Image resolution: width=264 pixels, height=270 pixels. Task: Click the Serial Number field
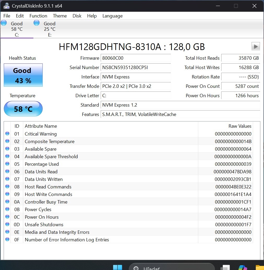pyautogui.click(x=136, y=67)
